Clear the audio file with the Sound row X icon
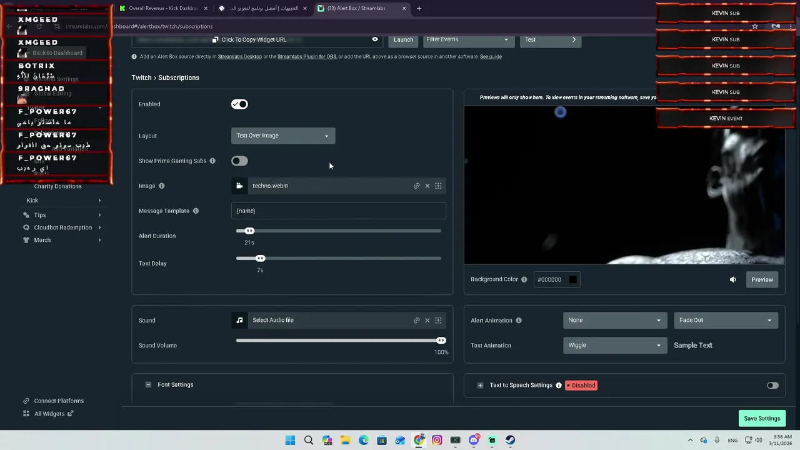The height and width of the screenshot is (450, 800). click(427, 320)
